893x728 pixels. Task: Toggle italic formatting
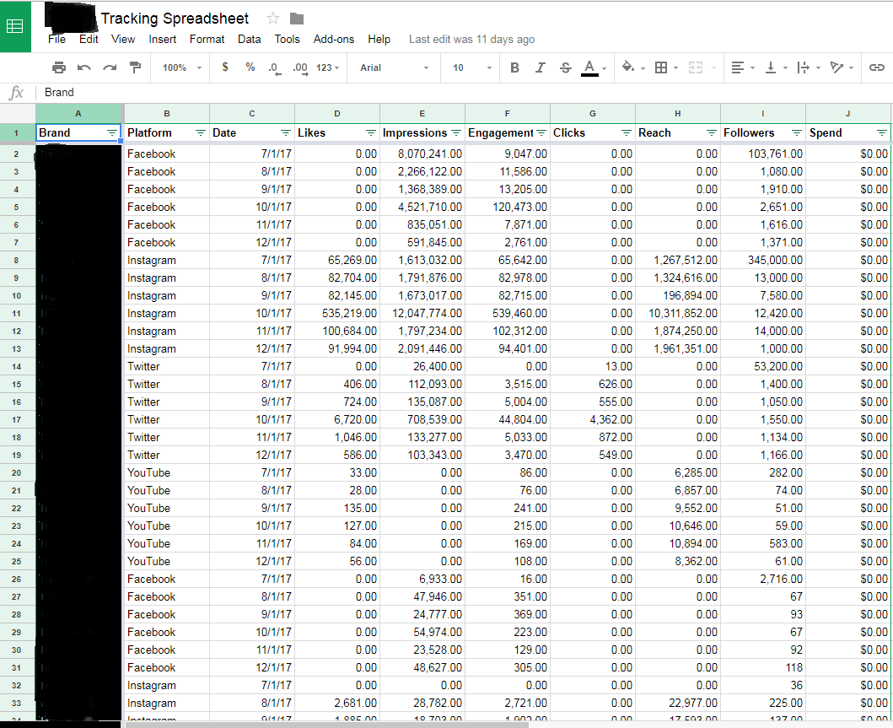pos(540,67)
